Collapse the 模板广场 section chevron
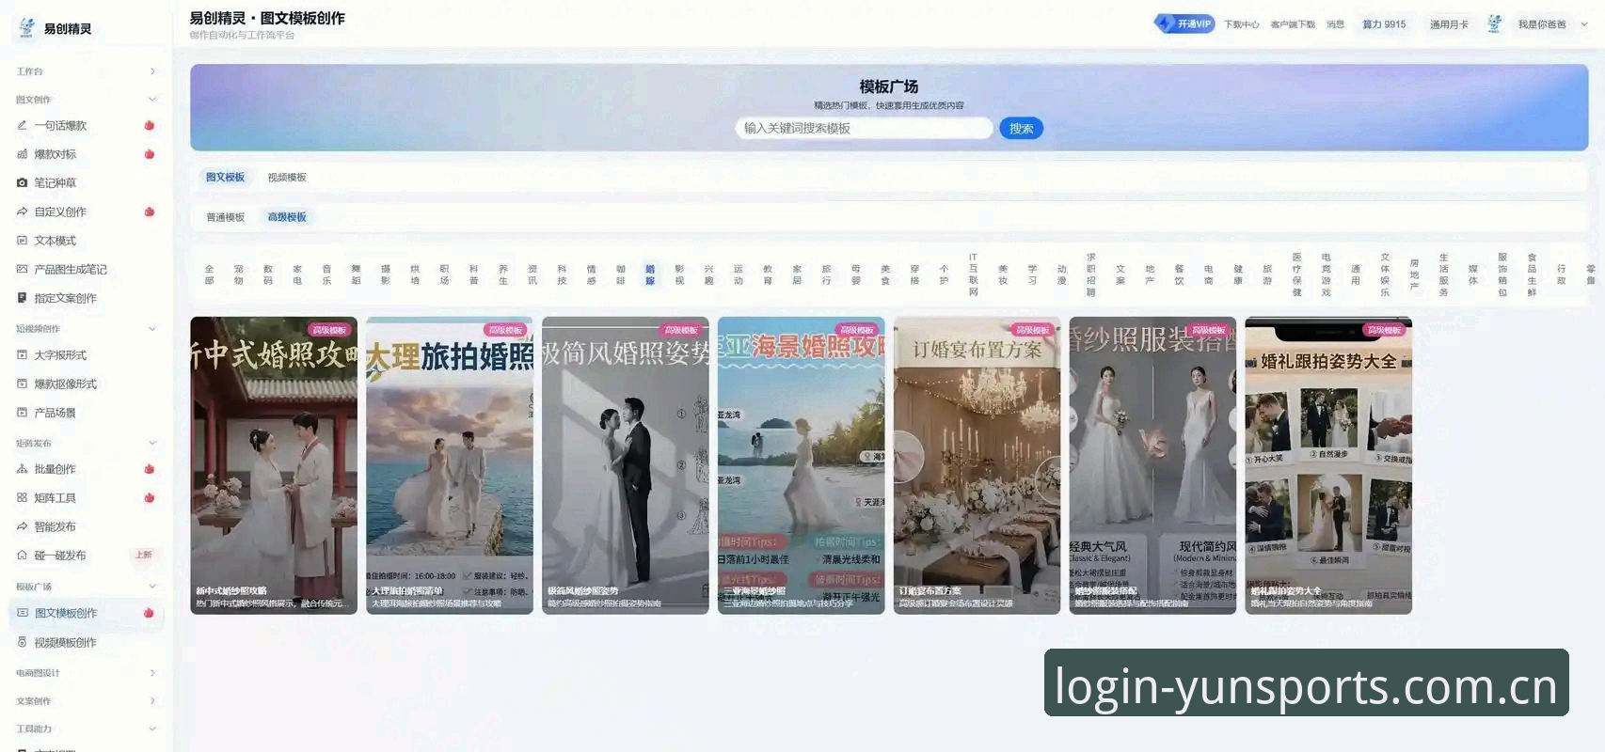The width and height of the screenshot is (1605, 752). click(152, 587)
